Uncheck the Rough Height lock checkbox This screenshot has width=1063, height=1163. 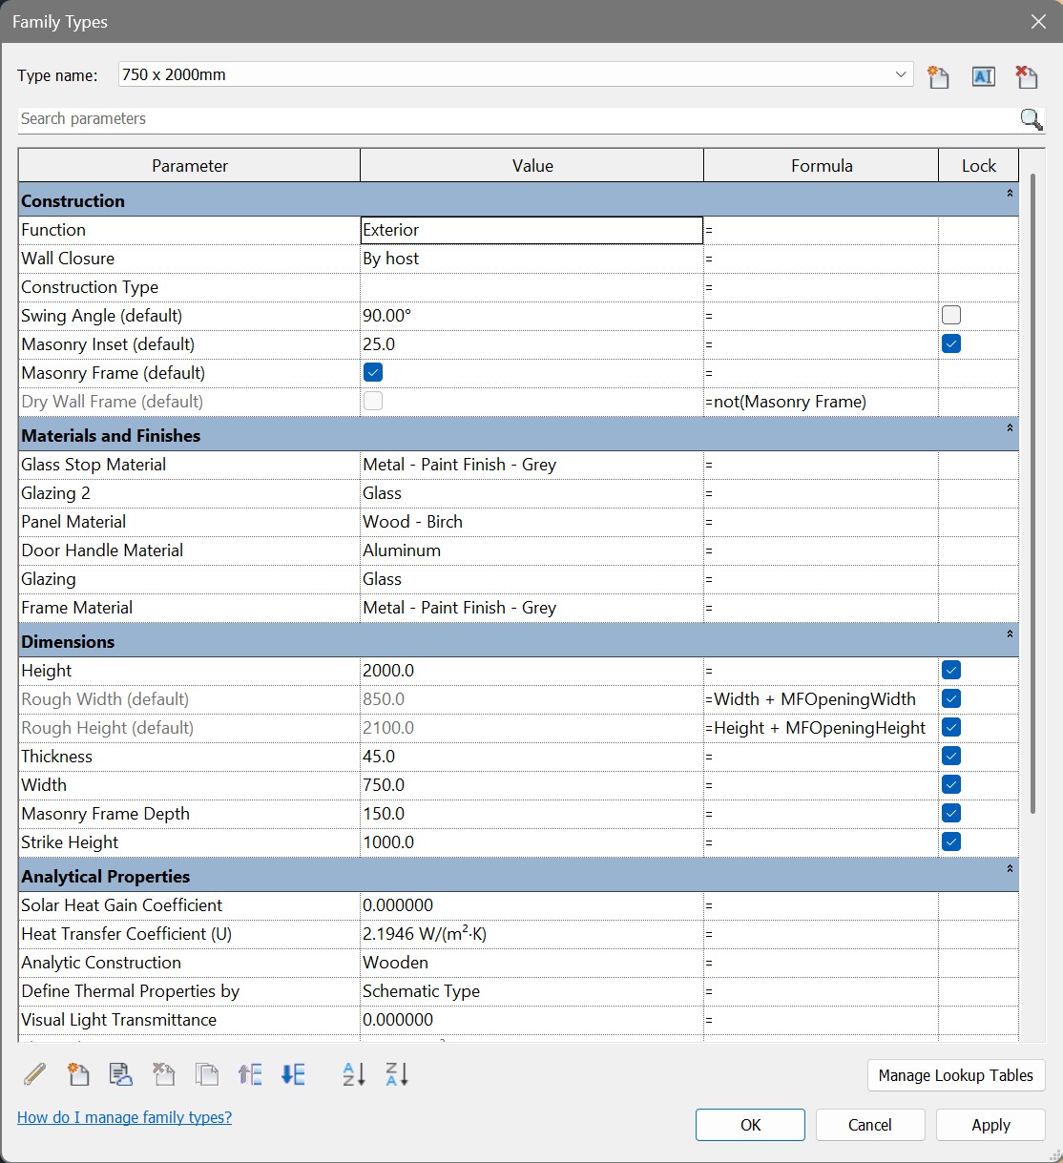[x=951, y=727]
